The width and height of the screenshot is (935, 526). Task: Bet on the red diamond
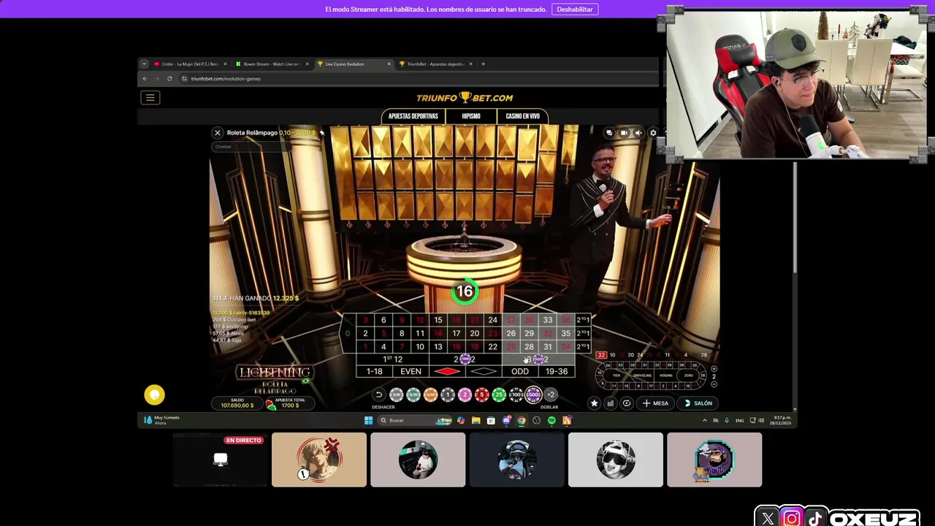[x=447, y=371]
